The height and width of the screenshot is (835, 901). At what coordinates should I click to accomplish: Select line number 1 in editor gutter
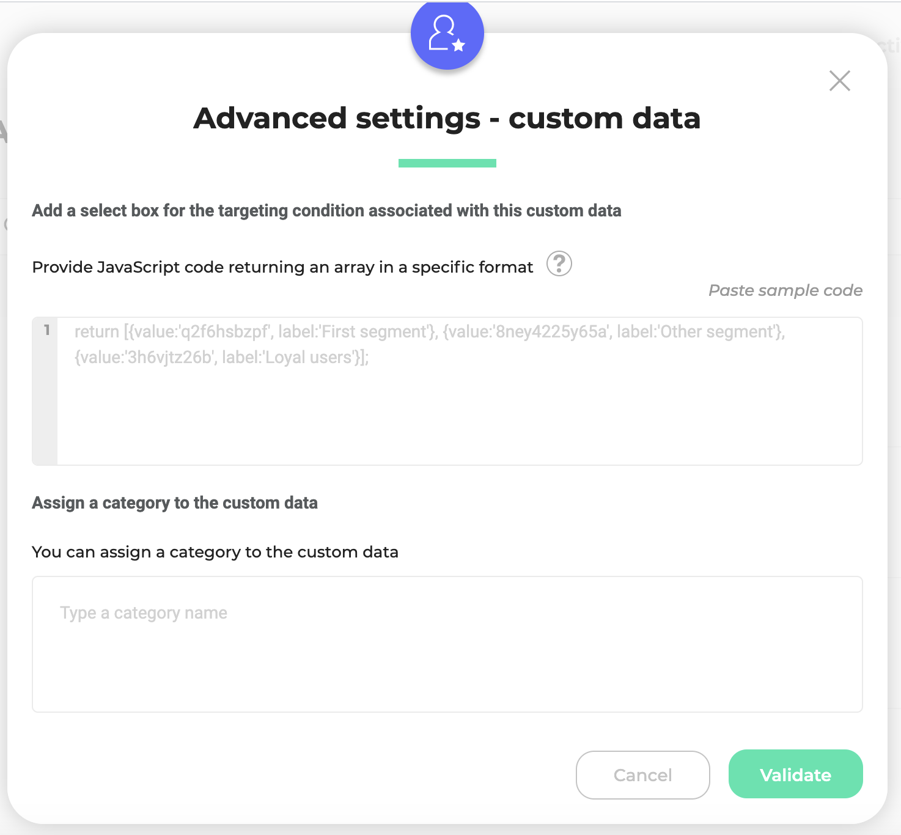pos(46,330)
